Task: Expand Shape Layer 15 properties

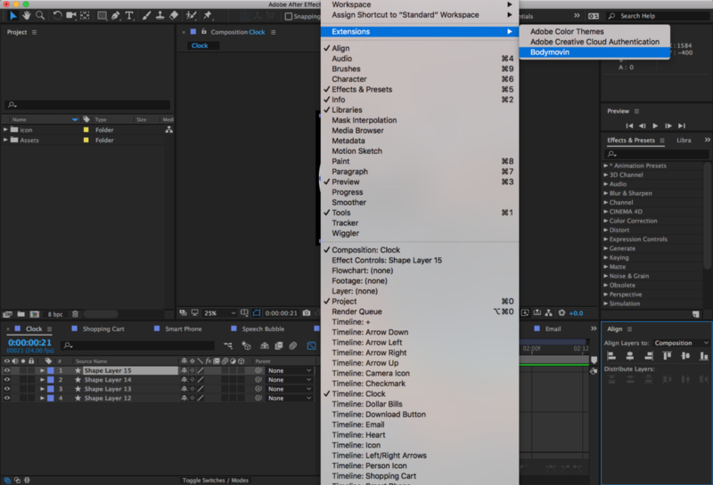Action: [42, 370]
